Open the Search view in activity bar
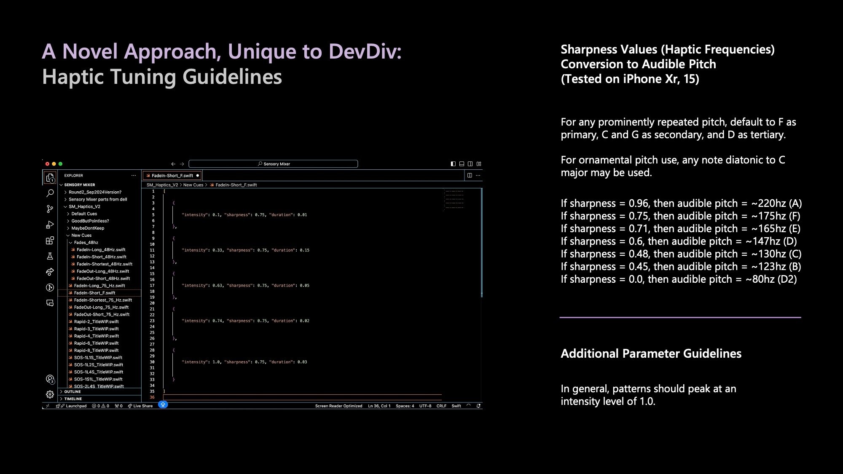Screen dimensions: 843x474 point(50,193)
